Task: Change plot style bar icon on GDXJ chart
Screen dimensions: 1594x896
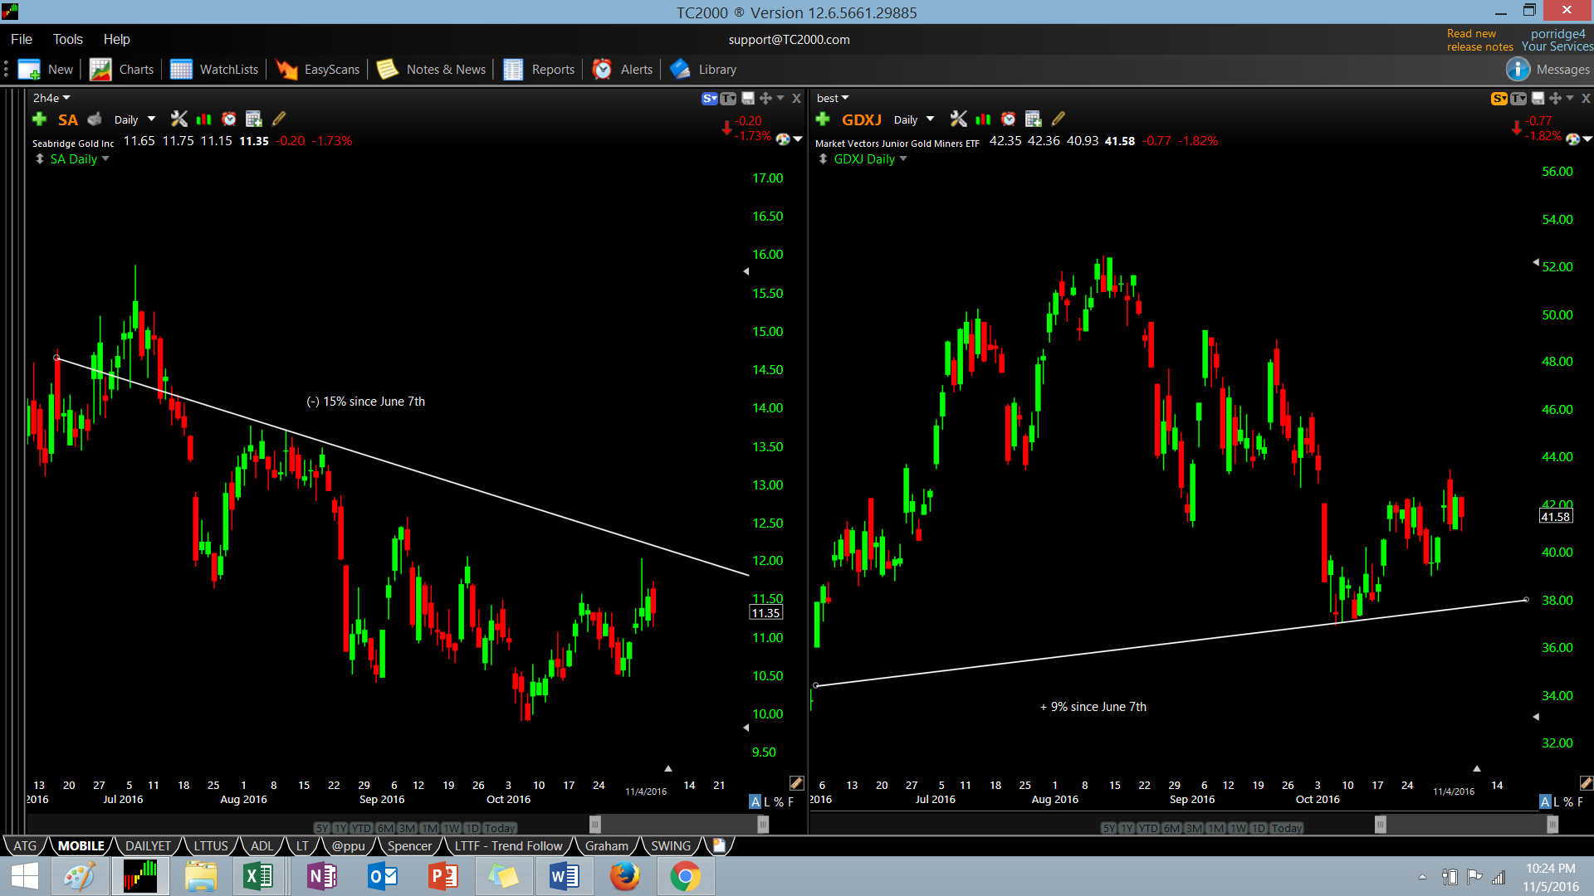Action: pyautogui.click(x=983, y=119)
